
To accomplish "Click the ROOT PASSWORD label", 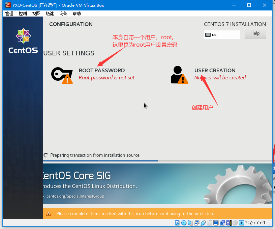I will click(102, 71).
